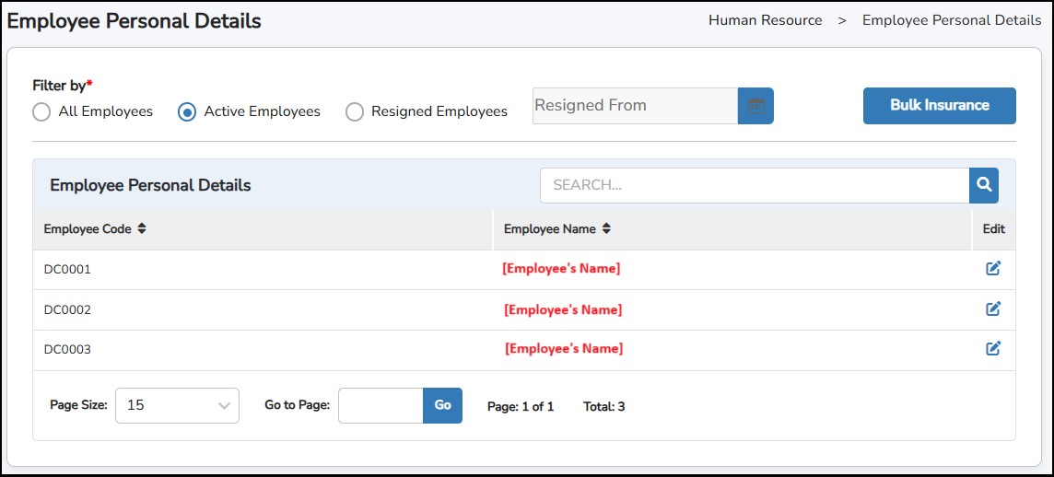Viewport: 1054px width, 477px height.
Task: Click the Go to Page input box
Action: 381,405
